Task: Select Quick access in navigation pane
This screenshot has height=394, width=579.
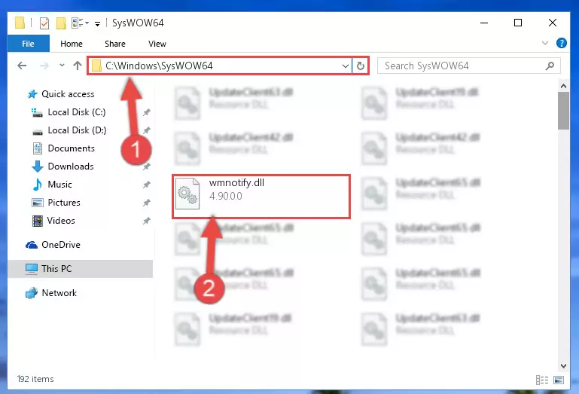Action: click(68, 94)
